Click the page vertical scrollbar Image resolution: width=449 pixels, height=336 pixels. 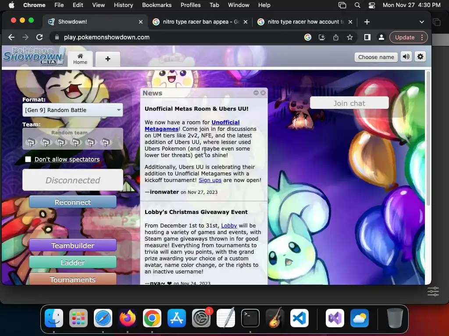point(428,139)
